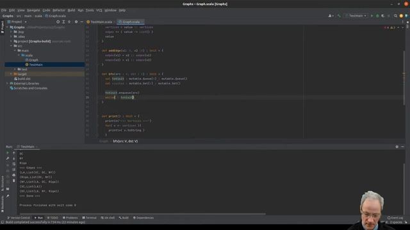Click the layout icon in Run sidebar
Screen dimensions: 410x230
click(x=8, y=189)
